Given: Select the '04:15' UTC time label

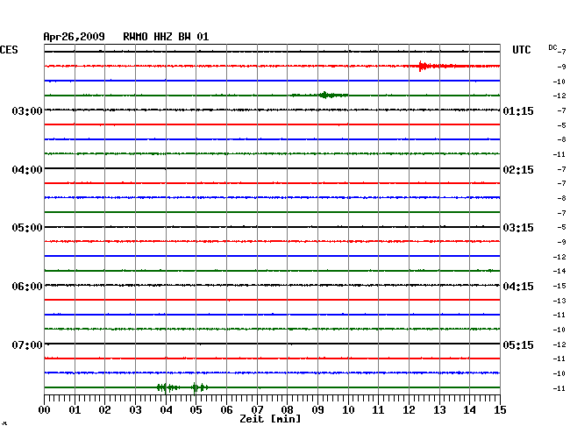Looking at the screenshot, I should pos(518,287).
